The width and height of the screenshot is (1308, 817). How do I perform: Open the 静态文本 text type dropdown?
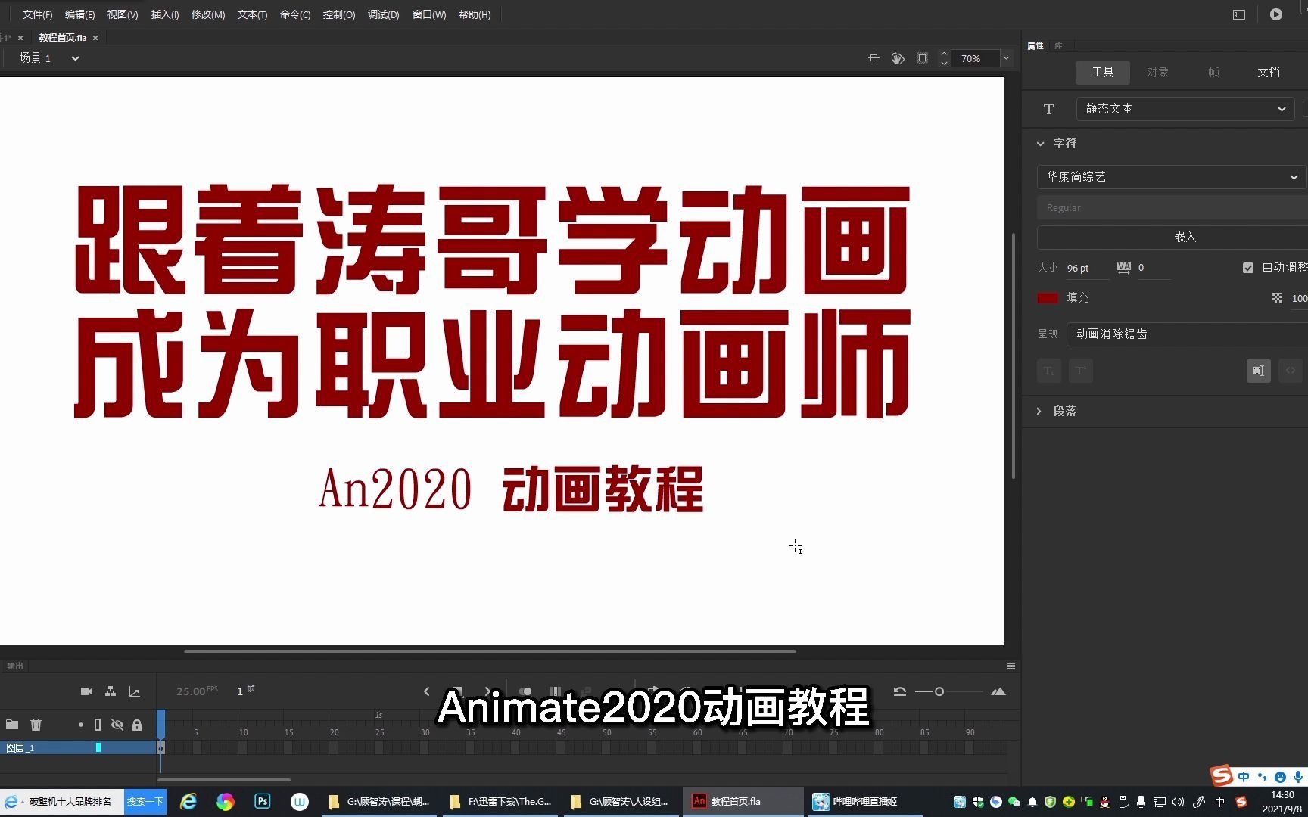(1185, 109)
